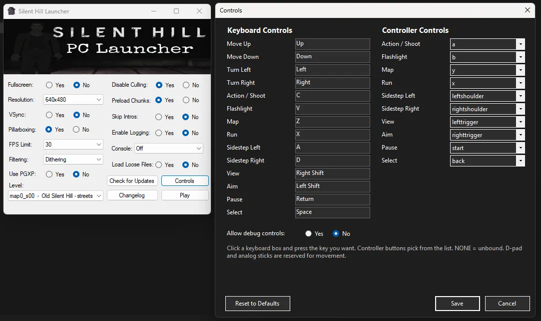Set Fullscreen to Yes
The width and height of the screenshot is (541, 321).
click(x=49, y=85)
